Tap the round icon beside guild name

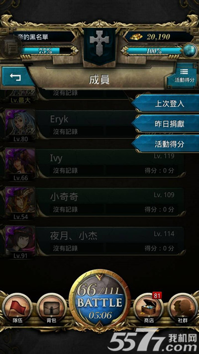10,47
